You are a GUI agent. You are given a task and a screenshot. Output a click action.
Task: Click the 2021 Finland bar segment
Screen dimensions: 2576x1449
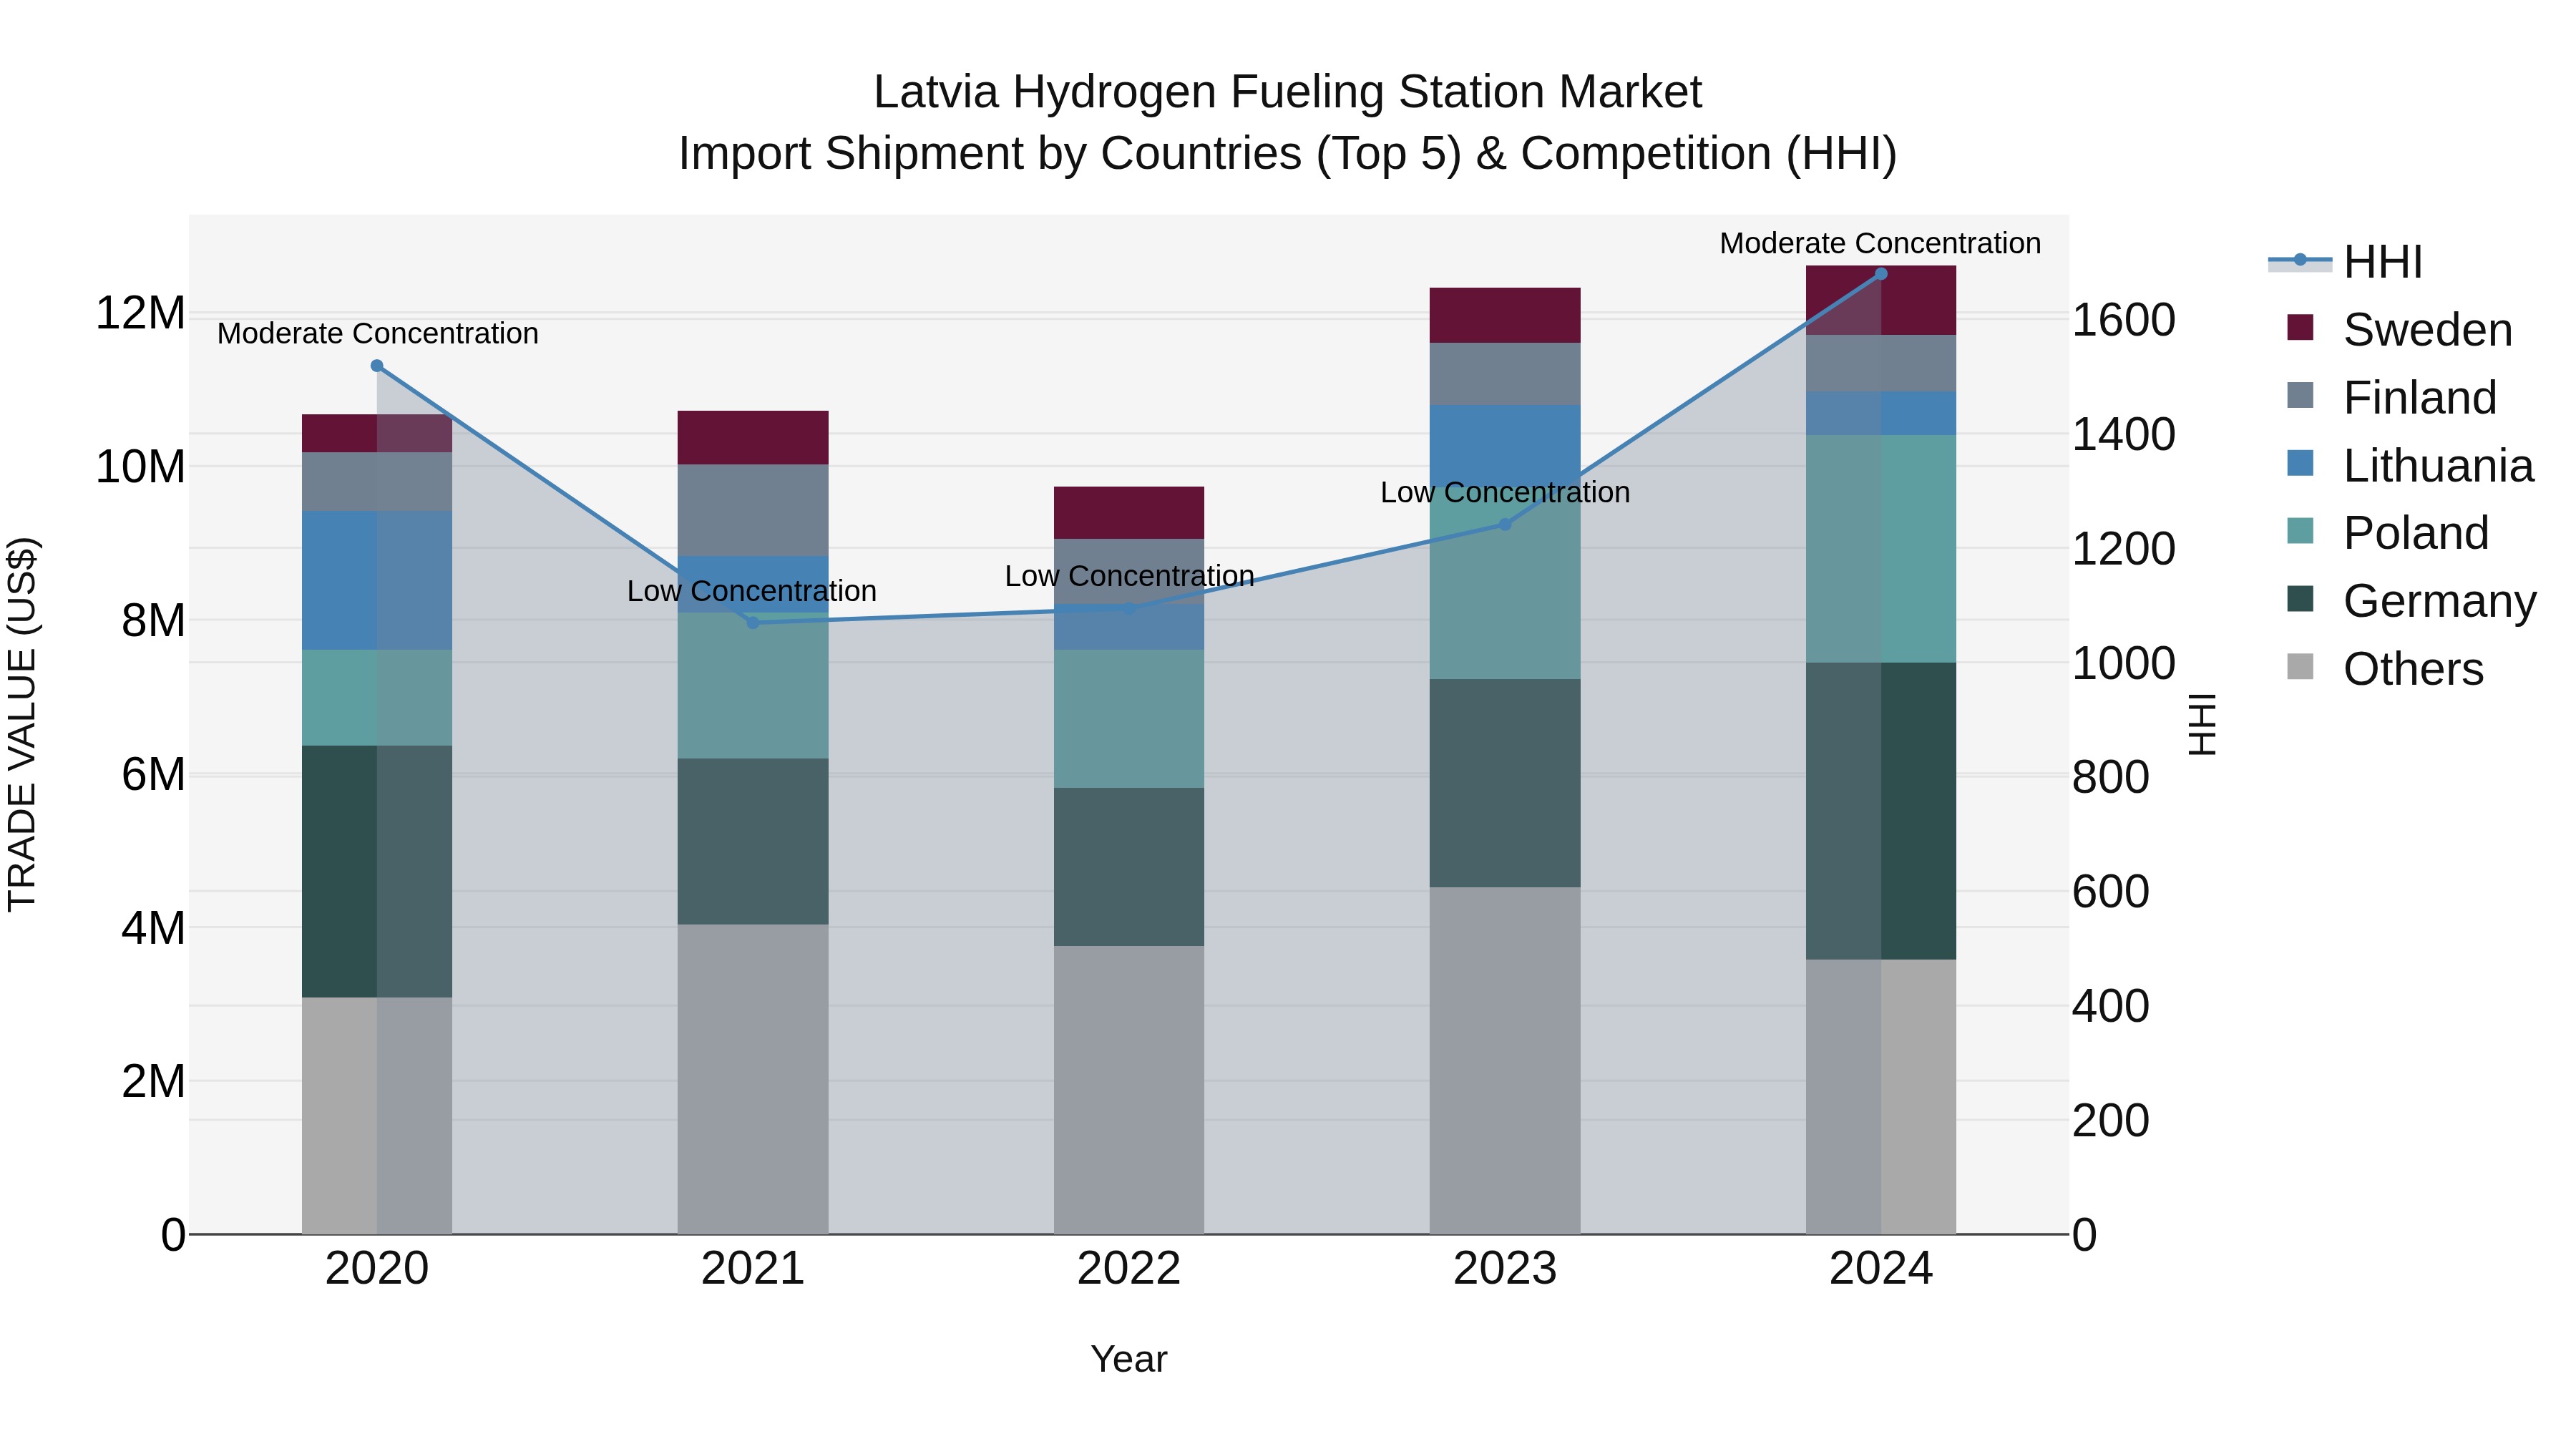point(753,510)
